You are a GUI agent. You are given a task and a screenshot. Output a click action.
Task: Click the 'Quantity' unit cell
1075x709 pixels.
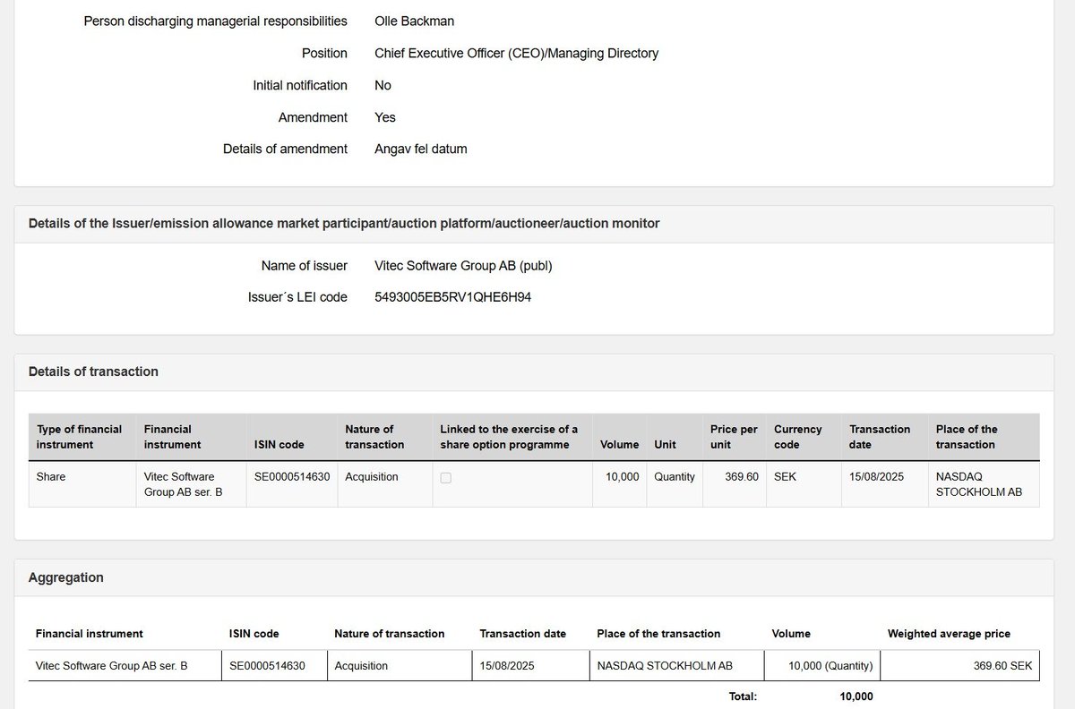tap(675, 476)
